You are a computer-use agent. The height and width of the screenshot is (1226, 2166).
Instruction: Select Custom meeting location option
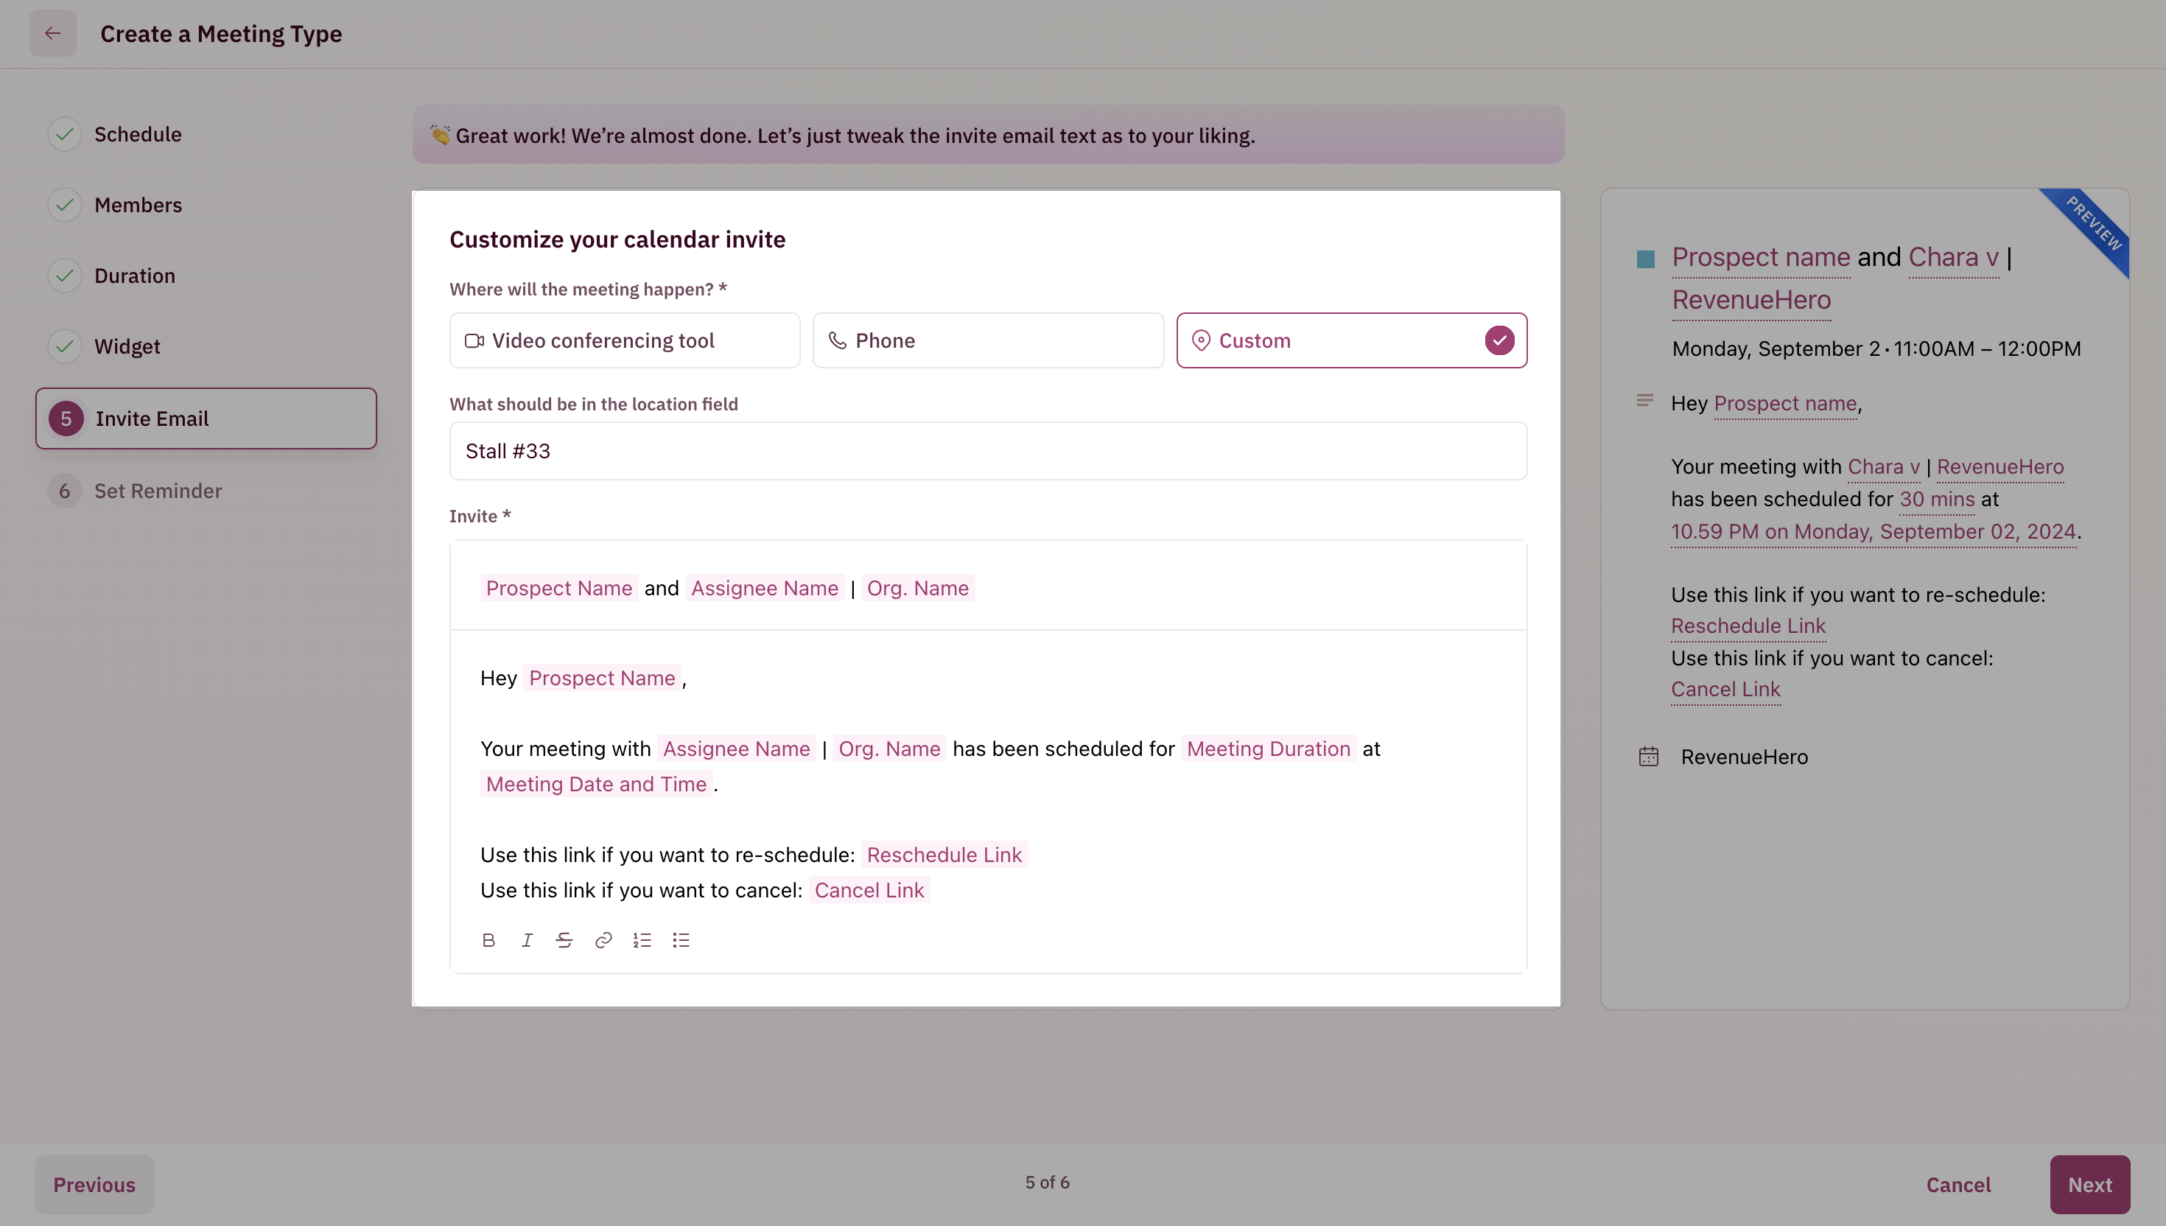coord(1352,341)
